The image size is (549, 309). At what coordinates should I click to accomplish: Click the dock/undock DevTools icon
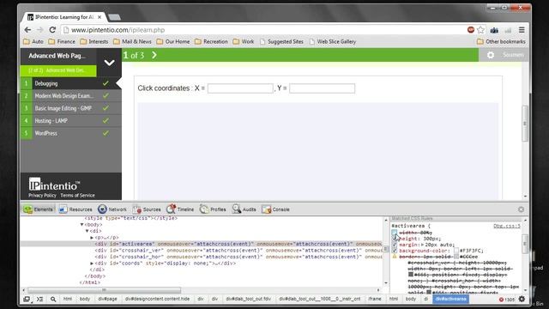27,299
